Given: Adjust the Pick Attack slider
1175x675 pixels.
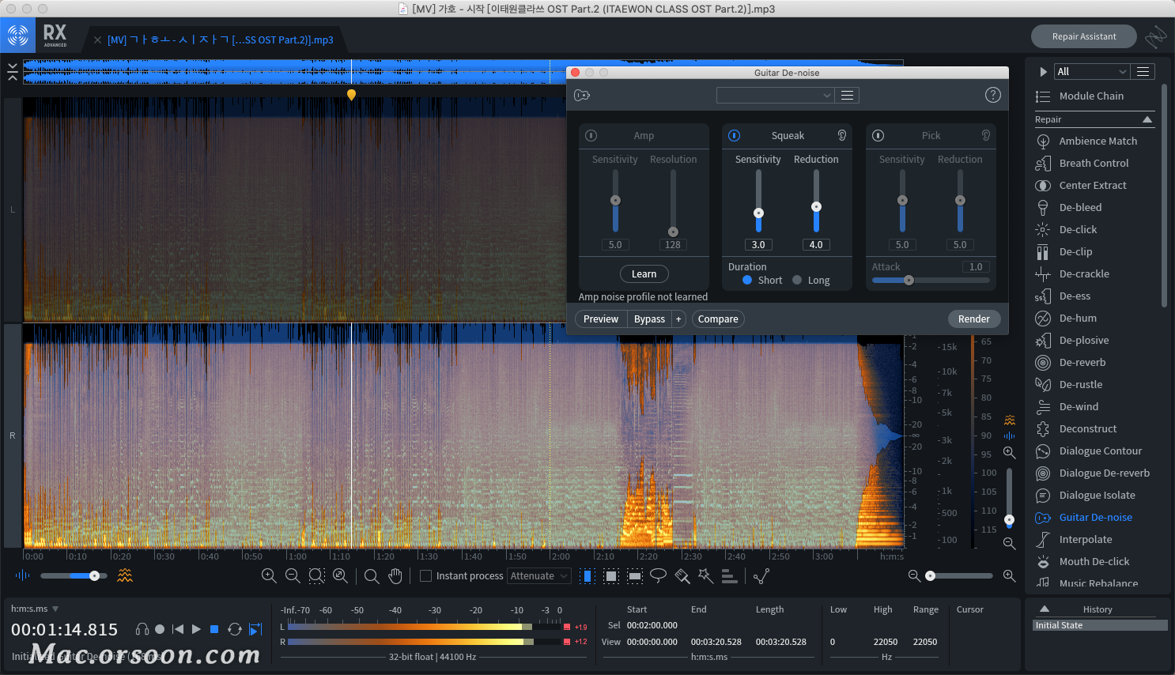Looking at the screenshot, I should [x=909, y=280].
